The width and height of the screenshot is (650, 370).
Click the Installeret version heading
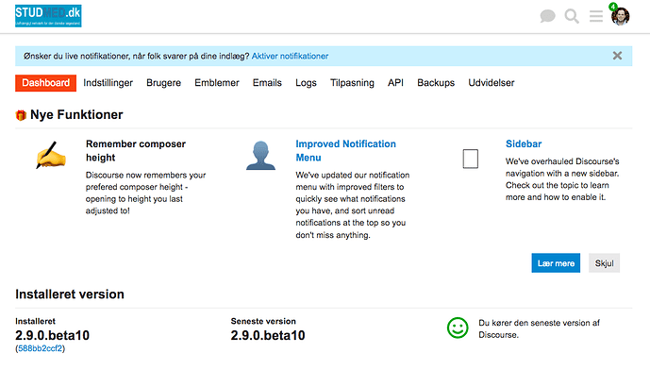70,294
